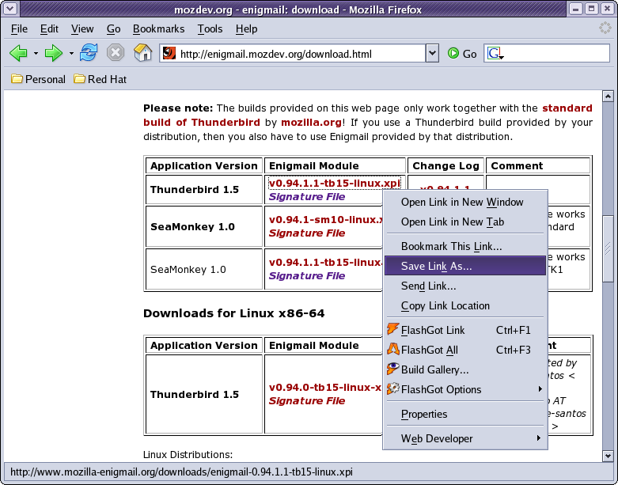Open the Forward history dropdown arrow
This screenshot has height=485, width=618.
71,53
